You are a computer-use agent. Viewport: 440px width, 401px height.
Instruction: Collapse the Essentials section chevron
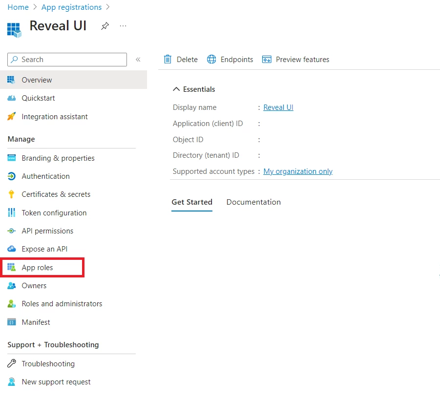pos(176,89)
